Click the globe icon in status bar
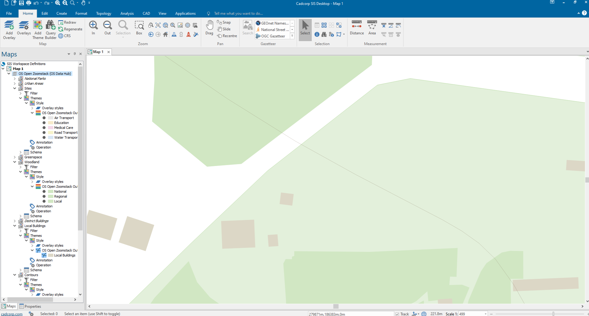This screenshot has height=316, width=589. pyautogui.click(x=424, y=314)
